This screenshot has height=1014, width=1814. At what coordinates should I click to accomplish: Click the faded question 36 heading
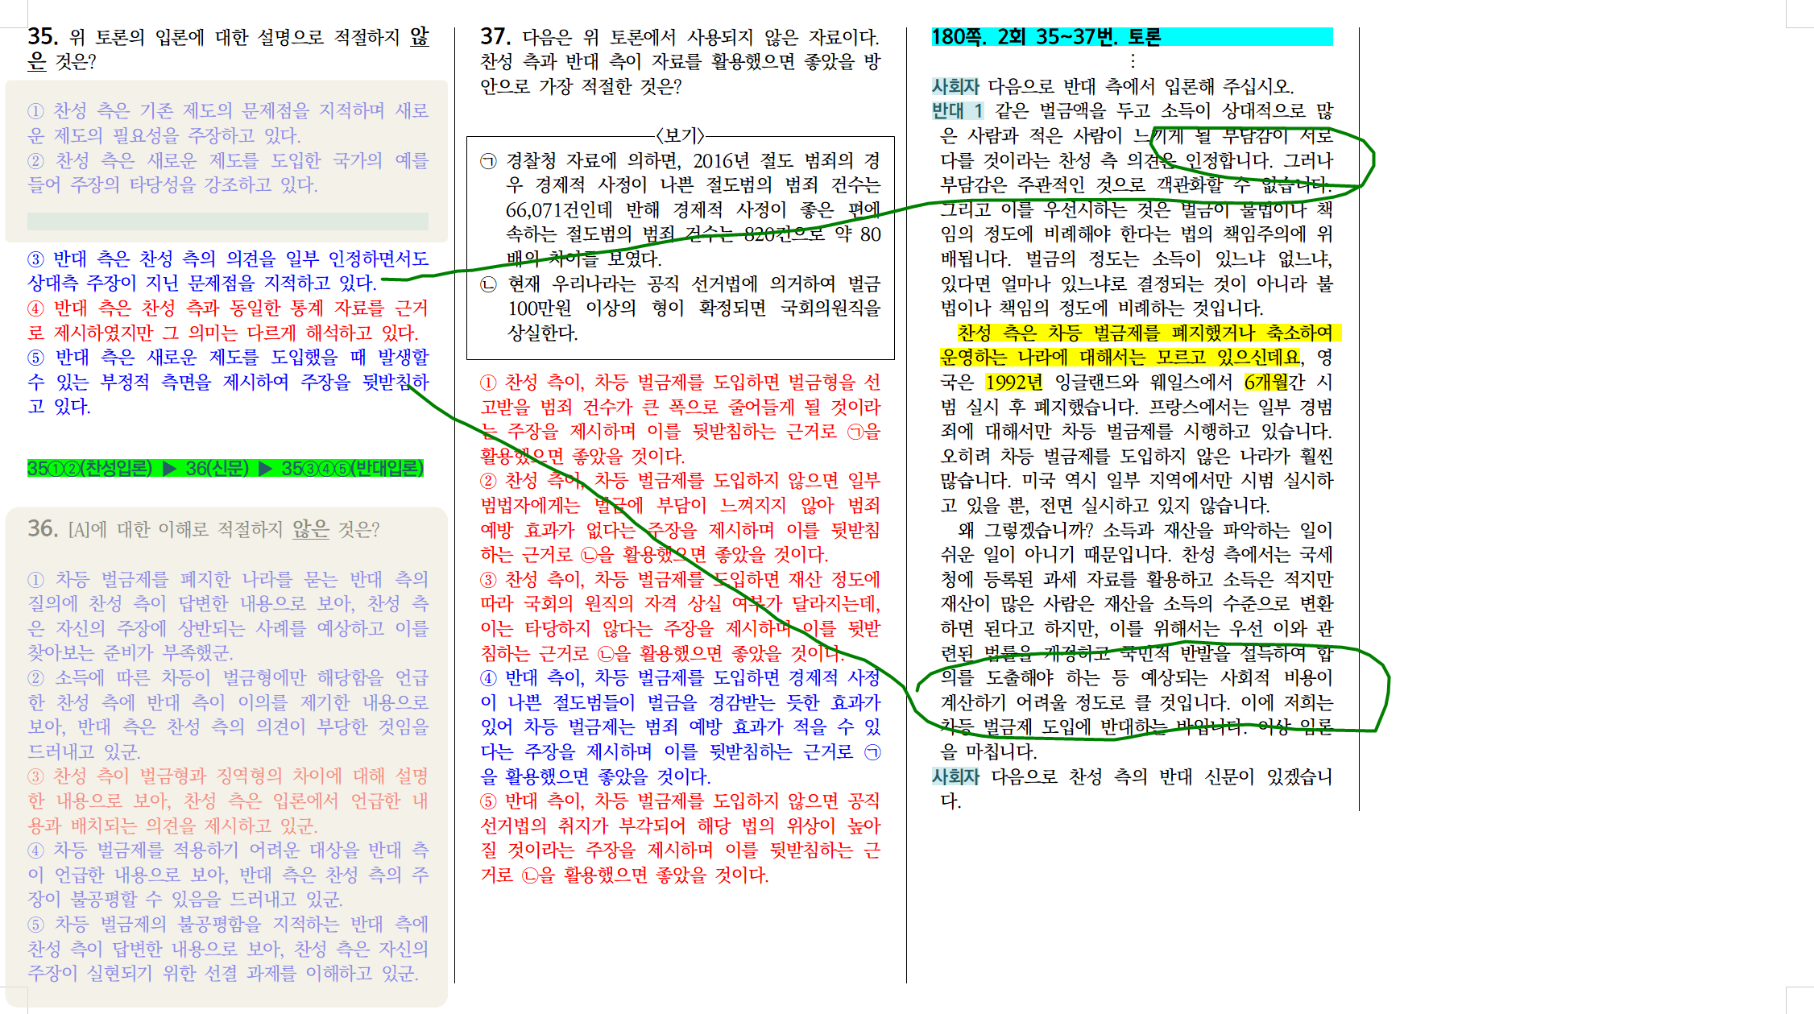(42, 528)
